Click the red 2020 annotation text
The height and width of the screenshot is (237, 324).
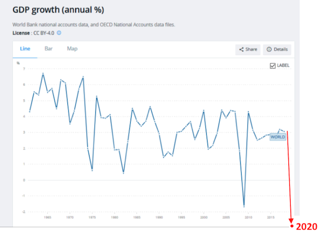point(306,227)
